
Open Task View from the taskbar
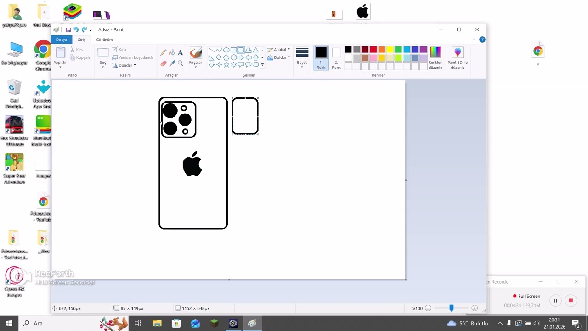click(x=137, y=323)
